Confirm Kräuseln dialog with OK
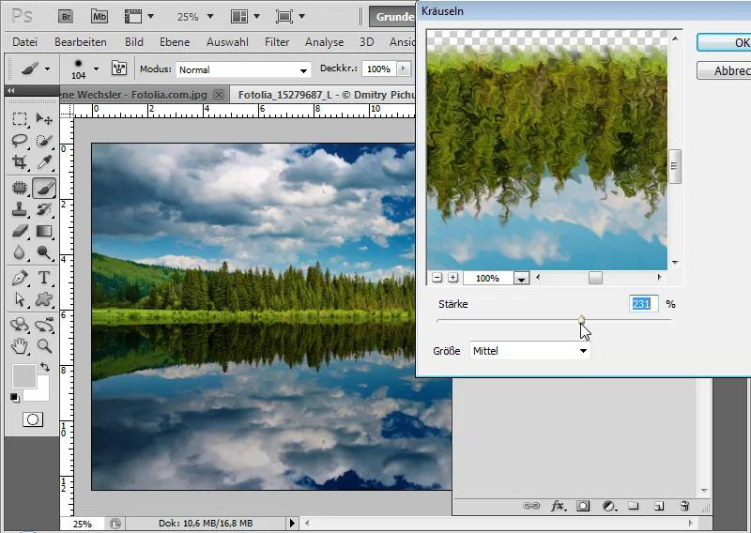 pos(724,42)
